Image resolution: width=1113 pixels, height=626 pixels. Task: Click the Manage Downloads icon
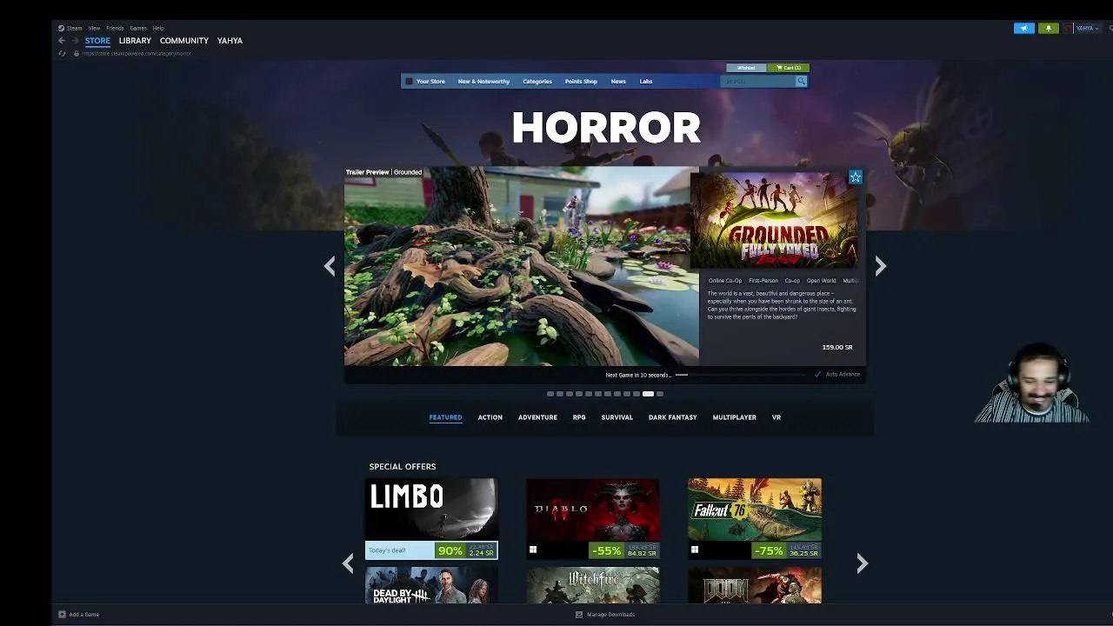pyautogui.click(x=579, y=614)
